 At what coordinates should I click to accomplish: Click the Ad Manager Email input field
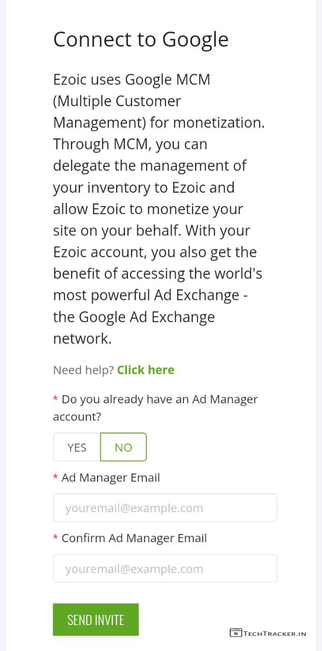[165, 508]
